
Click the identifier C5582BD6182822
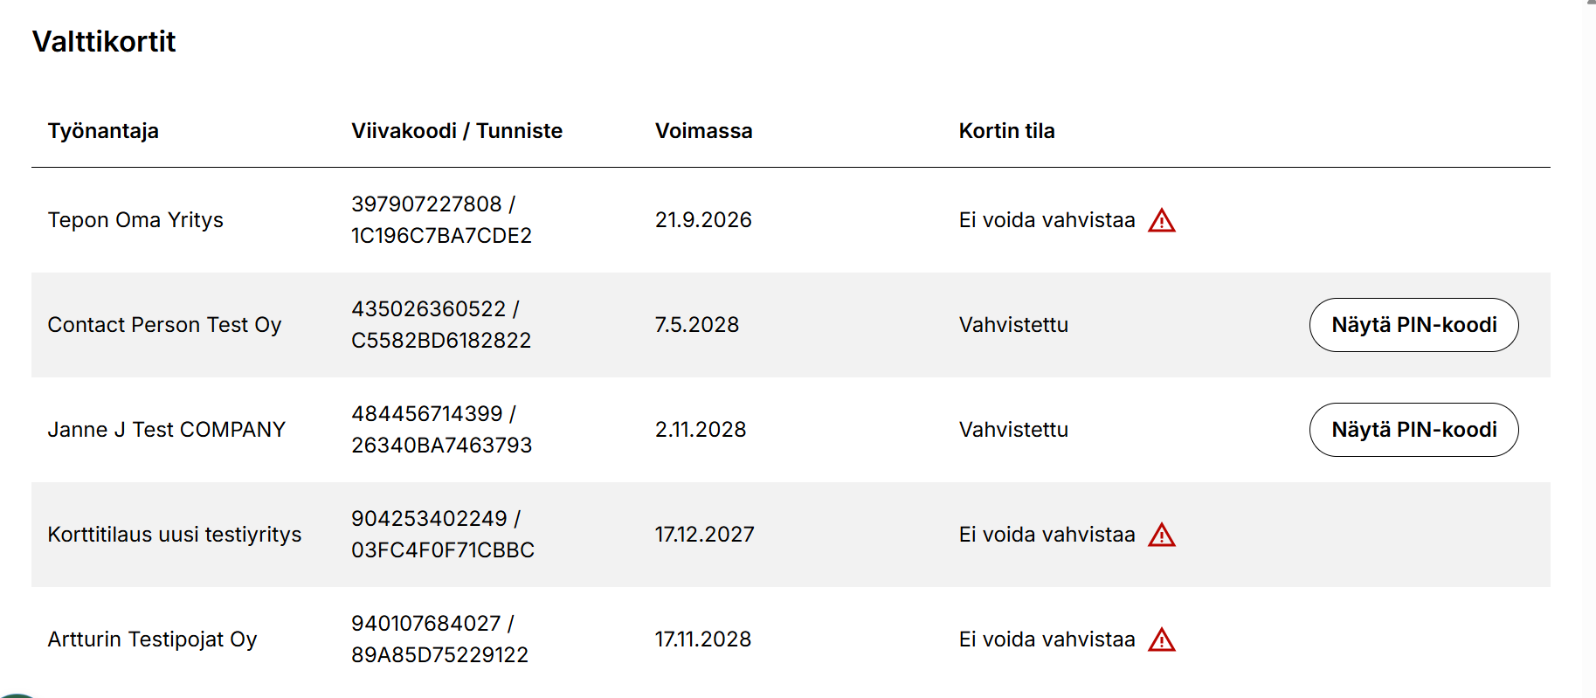point(440,341)
